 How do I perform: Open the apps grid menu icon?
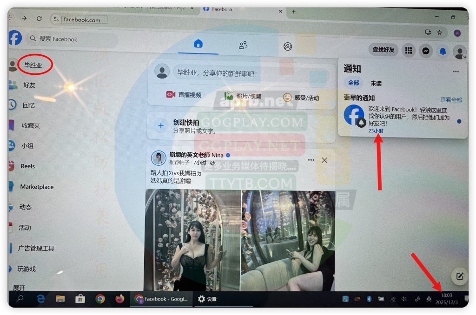tap(408, 50)
